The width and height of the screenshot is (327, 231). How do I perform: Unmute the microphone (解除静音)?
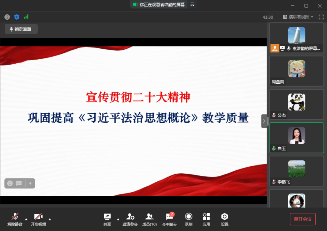(x=15, y=219)
